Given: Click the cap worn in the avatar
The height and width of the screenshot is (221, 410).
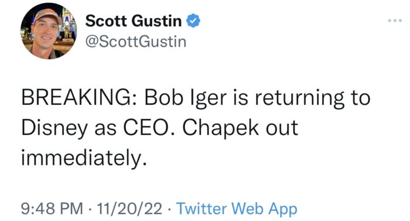Looking at the screenshot, I should tap(47, 15).
